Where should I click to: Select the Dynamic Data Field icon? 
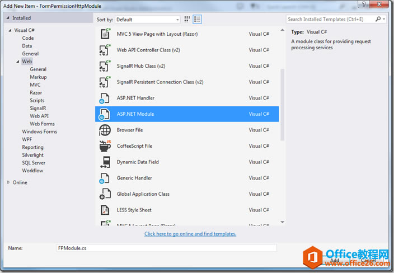coord(105,162)
